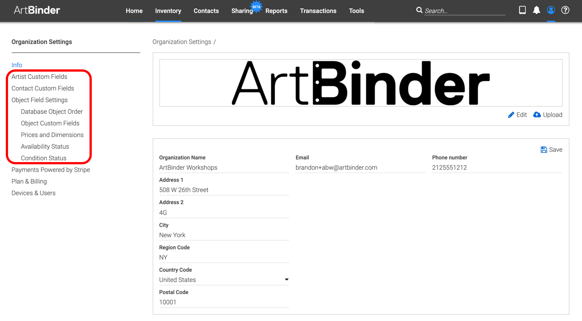Select Info in the settings sidebar
This screenshot has width=582, height=321.
[x=17, y=65]
